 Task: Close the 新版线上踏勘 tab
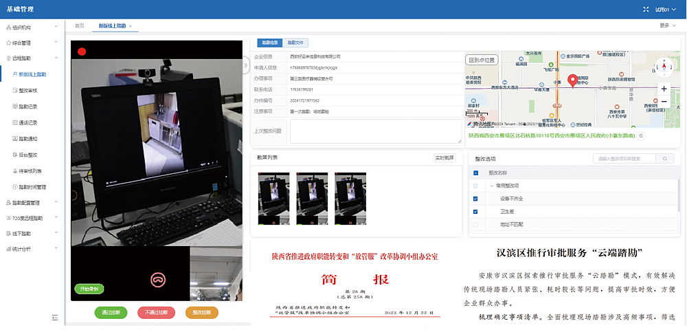tap(131, 26)
